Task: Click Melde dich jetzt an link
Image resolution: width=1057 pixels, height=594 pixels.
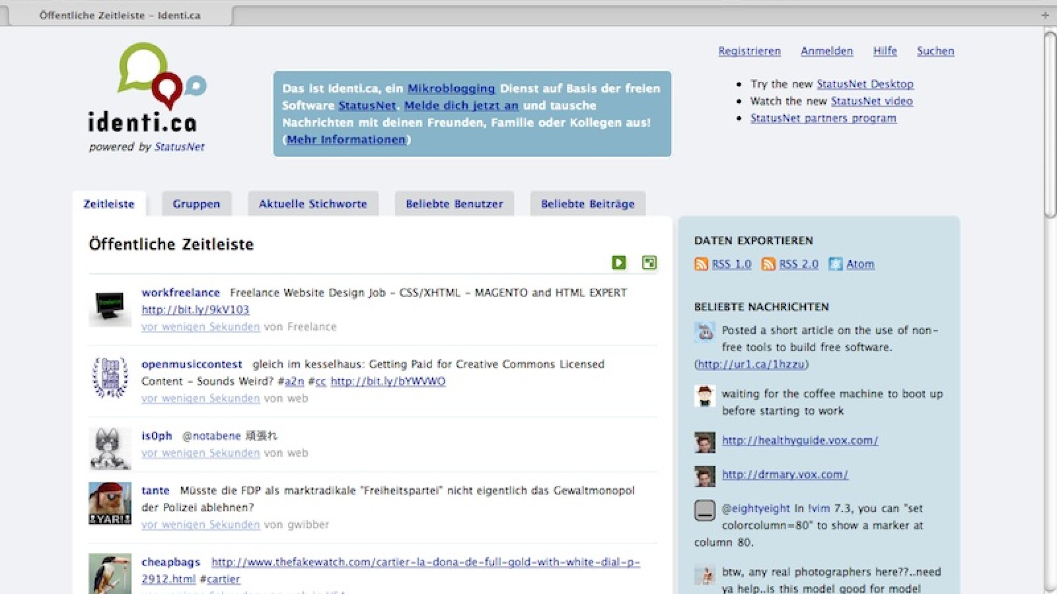Action: tap(461, 106)
